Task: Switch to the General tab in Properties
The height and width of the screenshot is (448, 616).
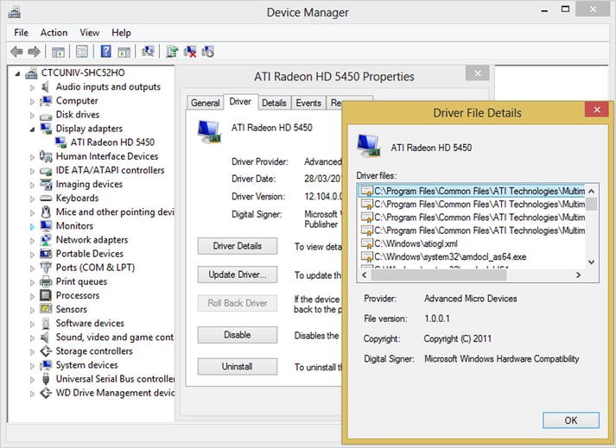Action: point(205,103)
